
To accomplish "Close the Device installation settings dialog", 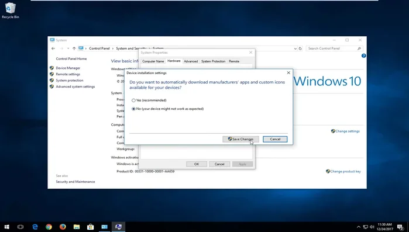I will [288, 72].
